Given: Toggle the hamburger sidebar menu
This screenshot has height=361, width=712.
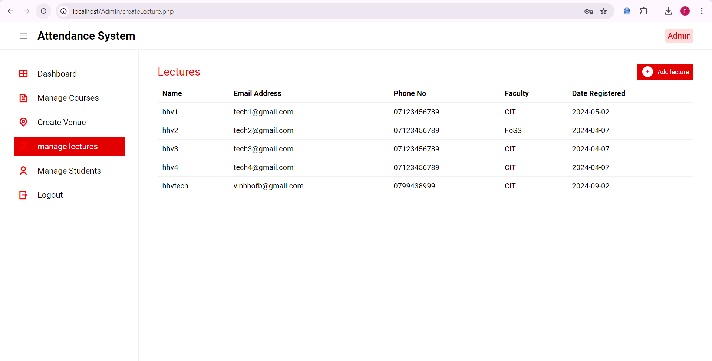Looking at the screenshot, I should pos(23,36).
